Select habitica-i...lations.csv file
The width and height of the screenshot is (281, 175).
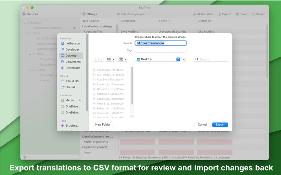(110, 94)
